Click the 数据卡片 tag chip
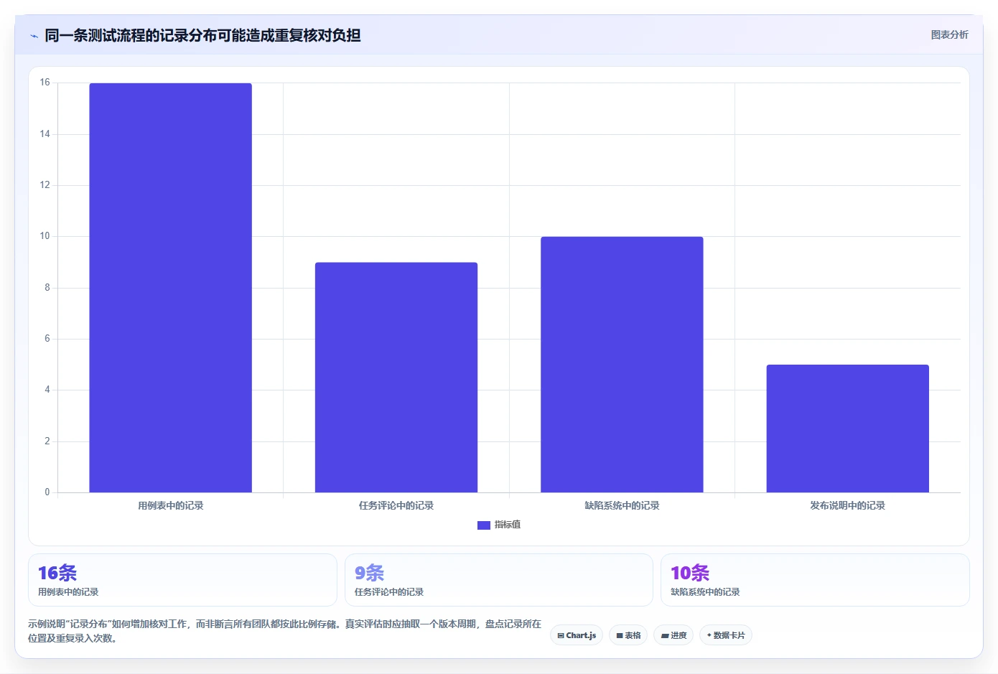The image size is (998, 674). 726,635
